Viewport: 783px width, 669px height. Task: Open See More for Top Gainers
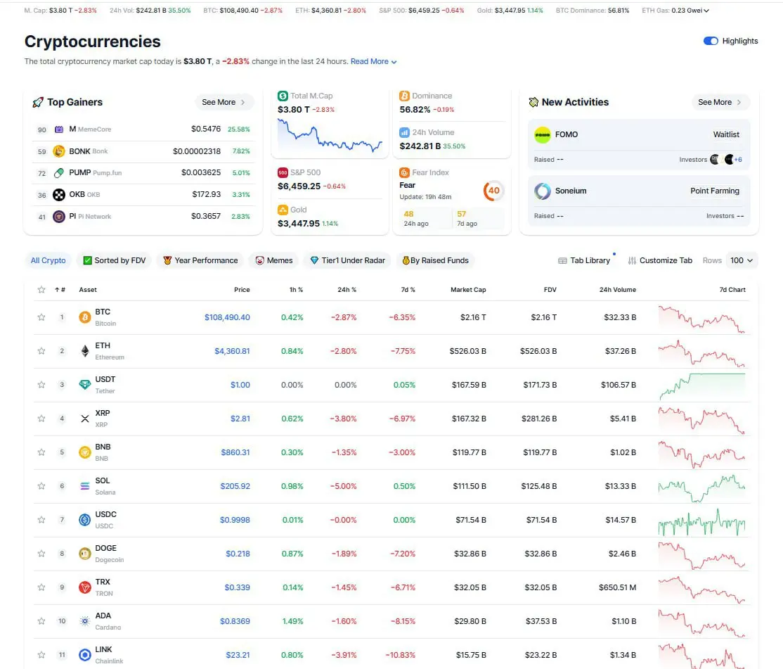224,103
